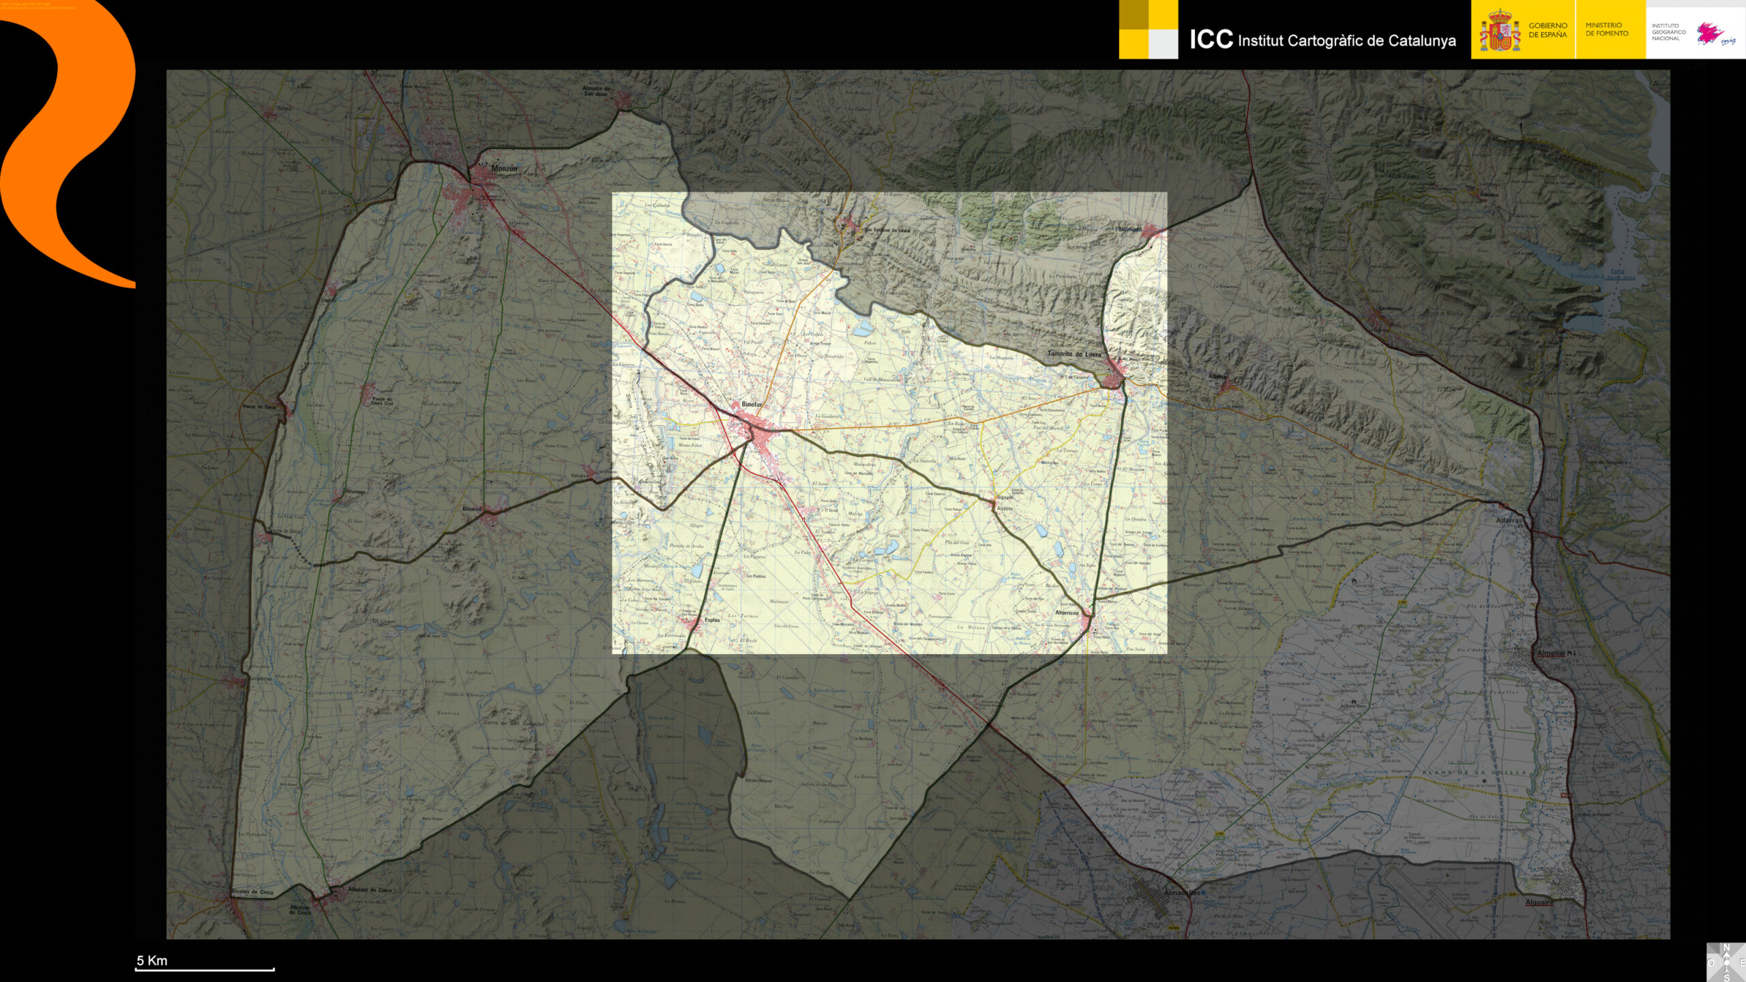Image resolution: width=1746 pixels, height=982 pixels.
Task: Click the compass center dot
Action: 1726,962
